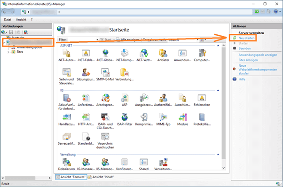Screen dimensions: 283x187
Task: Switch to Ansicht "Inhalt" tab
Action: click(x=101, y=177)
